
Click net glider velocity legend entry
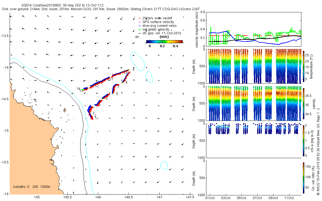point(152,29)
